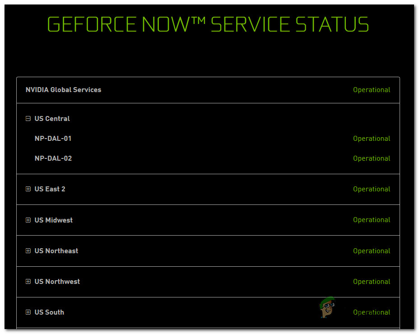
Task: Expand US Midwest with plus icon
Action: [28, 220]
